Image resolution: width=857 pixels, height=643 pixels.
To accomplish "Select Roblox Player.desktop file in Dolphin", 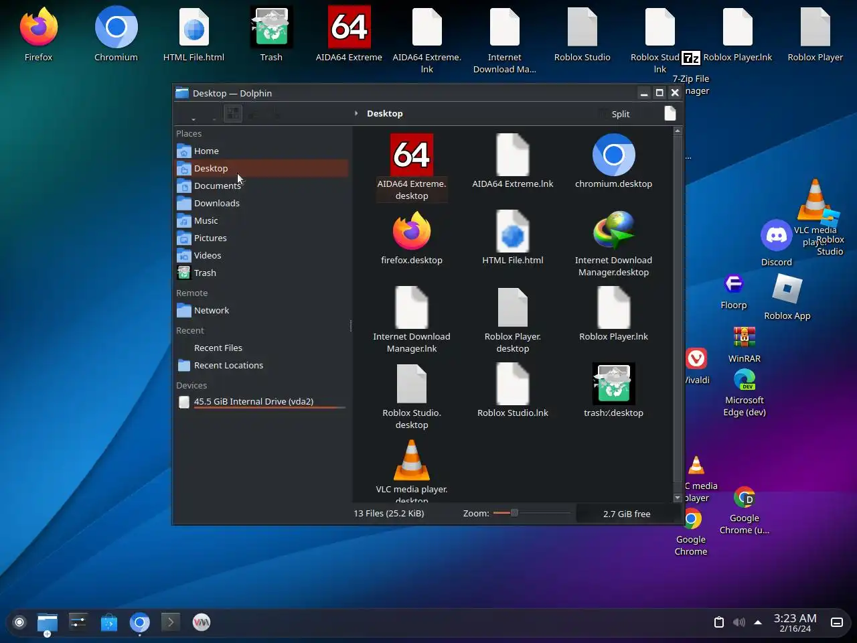I will click(x=513, y=320).
